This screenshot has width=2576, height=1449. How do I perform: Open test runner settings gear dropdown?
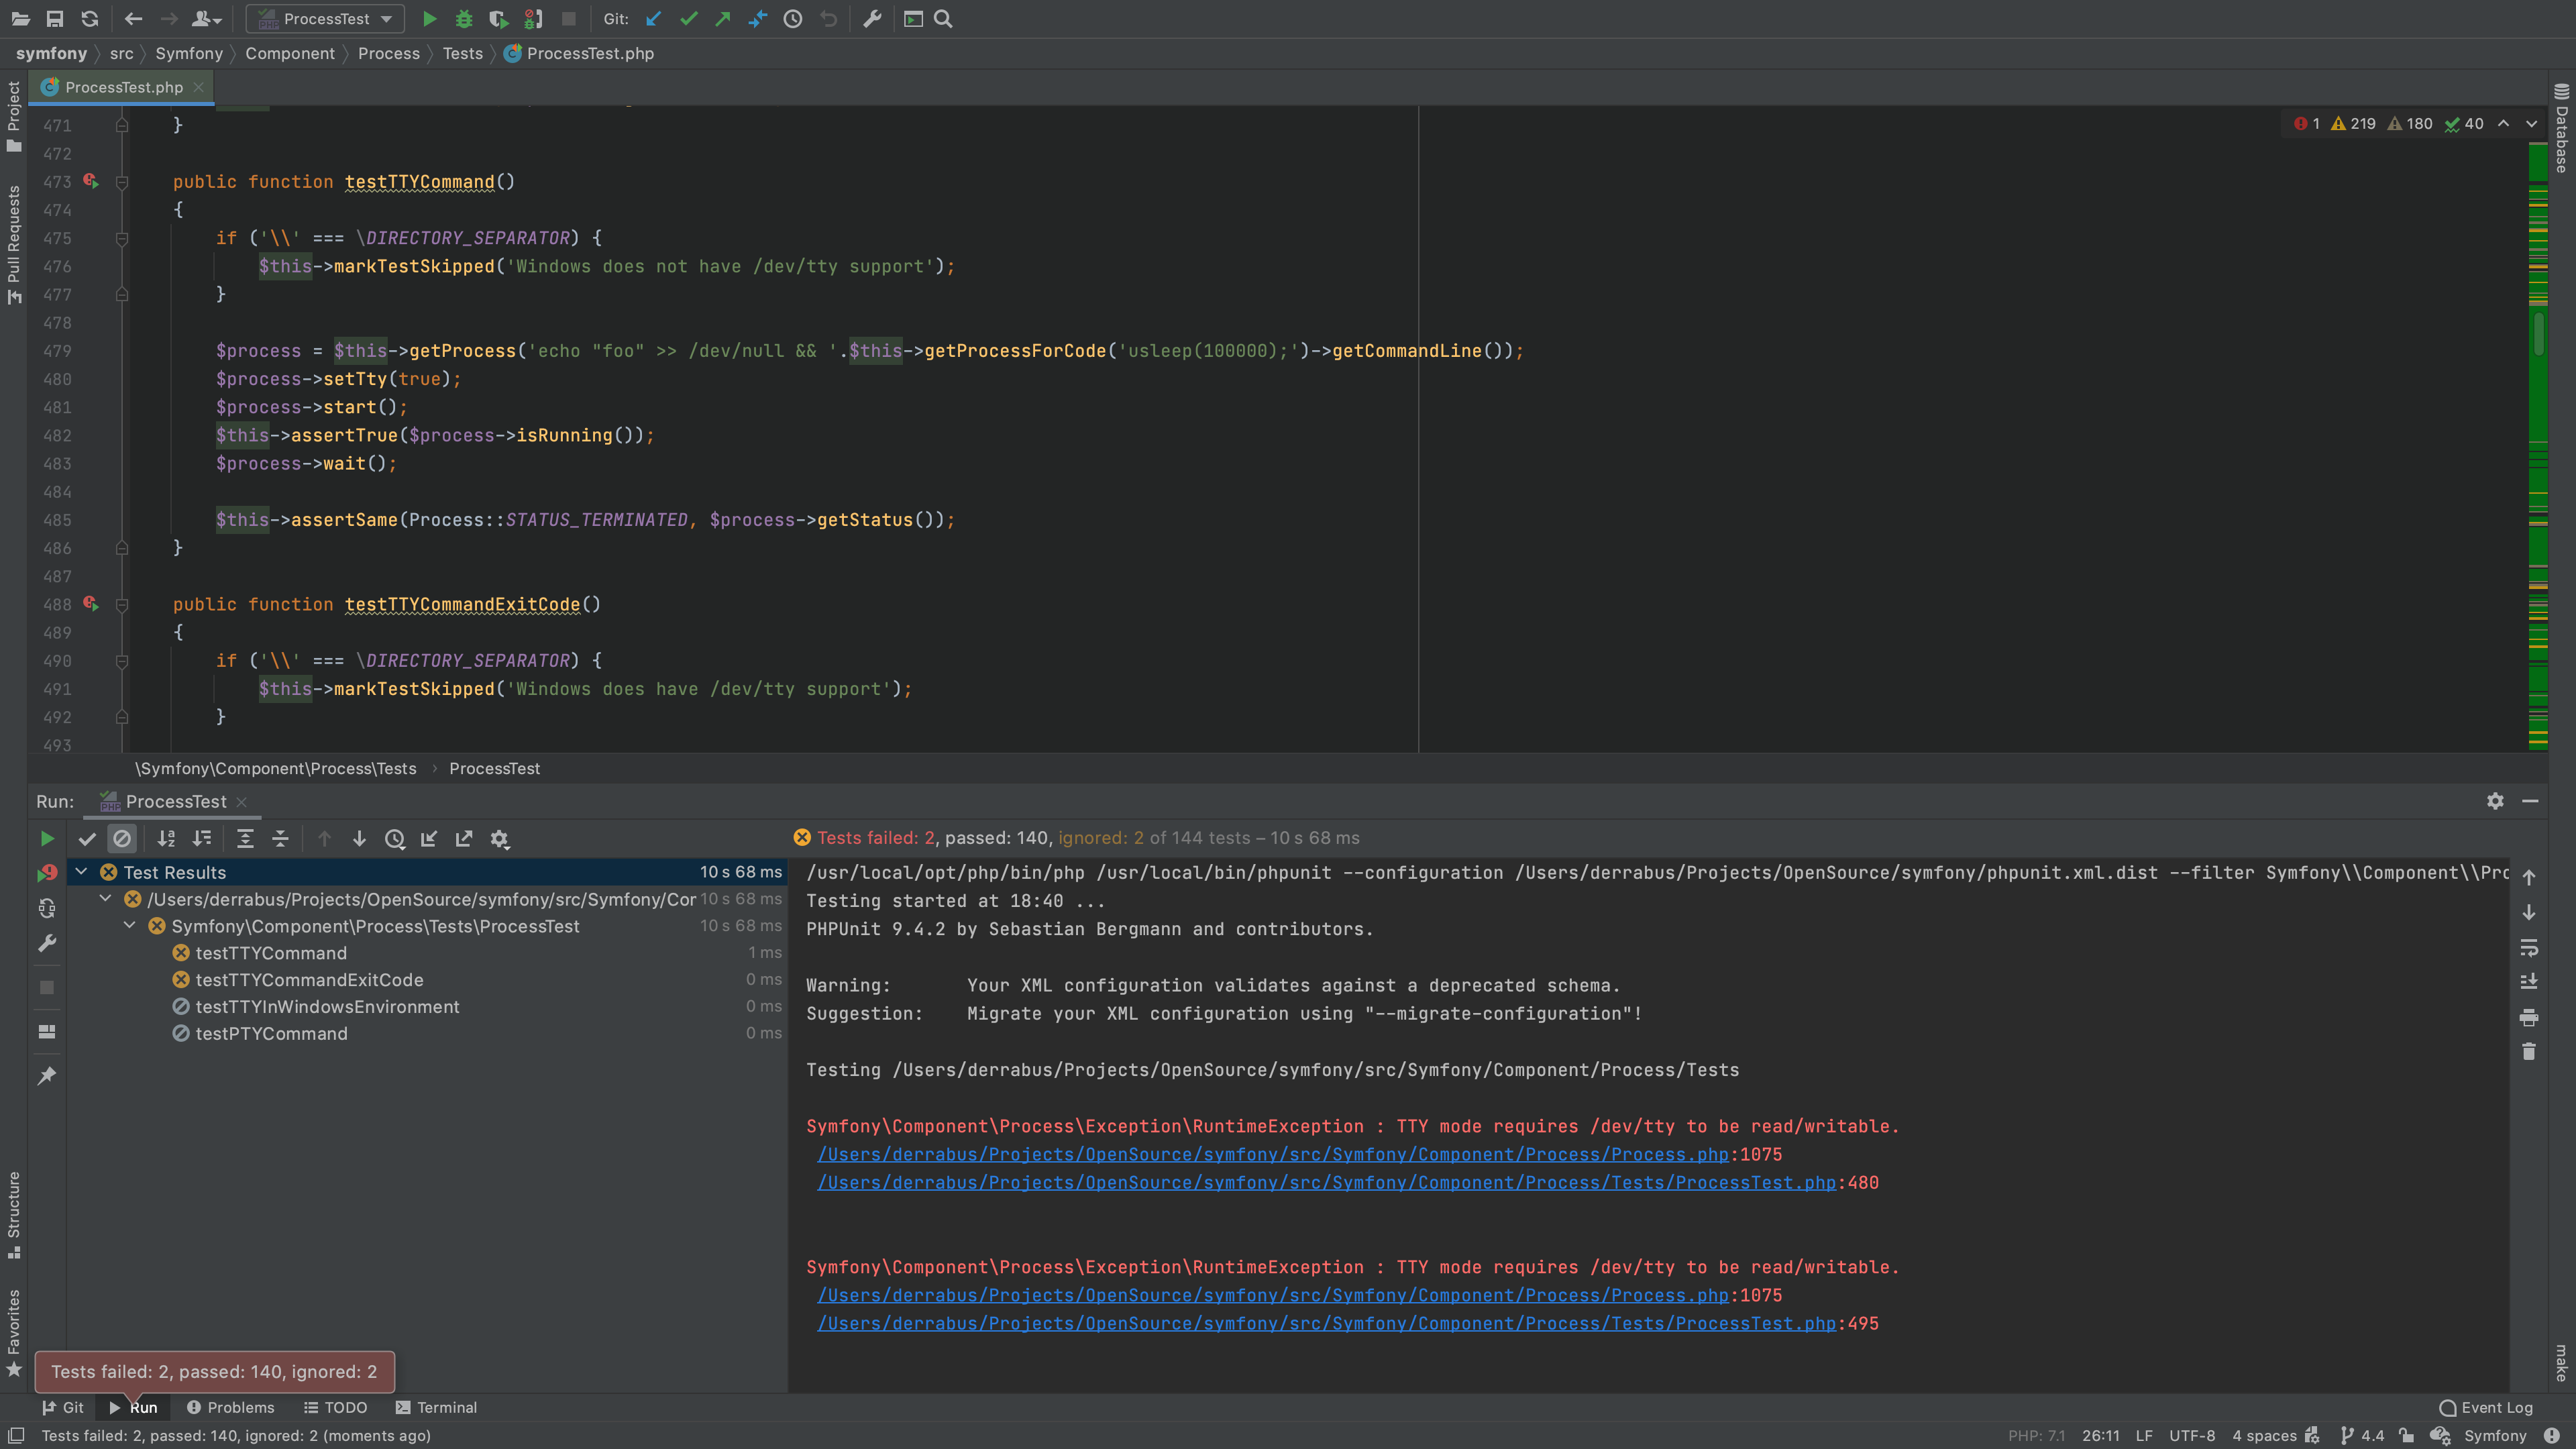tap(500, 839)
